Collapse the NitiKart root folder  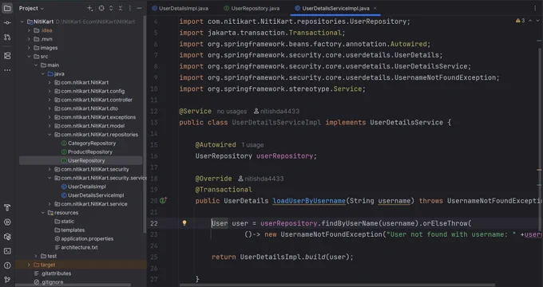coord(22,22)
